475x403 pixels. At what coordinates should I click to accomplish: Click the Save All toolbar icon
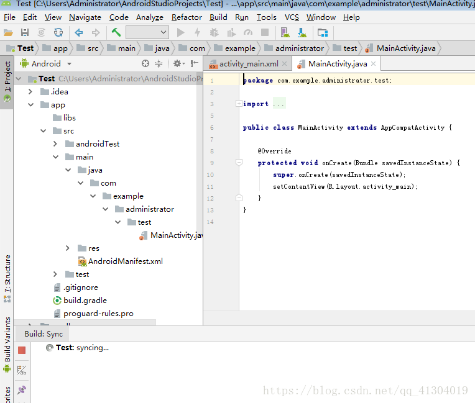pyautogui.click(x=24, y=32)
